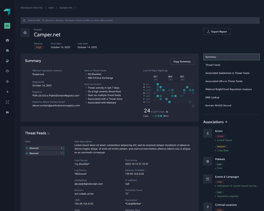This screenshot has height=211, width=264.
Task: Click the Criminal Locations pin icon
Action: click(x=208, y=207)
